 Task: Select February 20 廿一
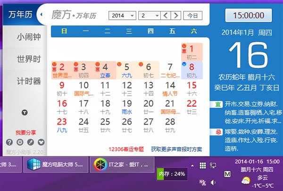pos(149,107)
